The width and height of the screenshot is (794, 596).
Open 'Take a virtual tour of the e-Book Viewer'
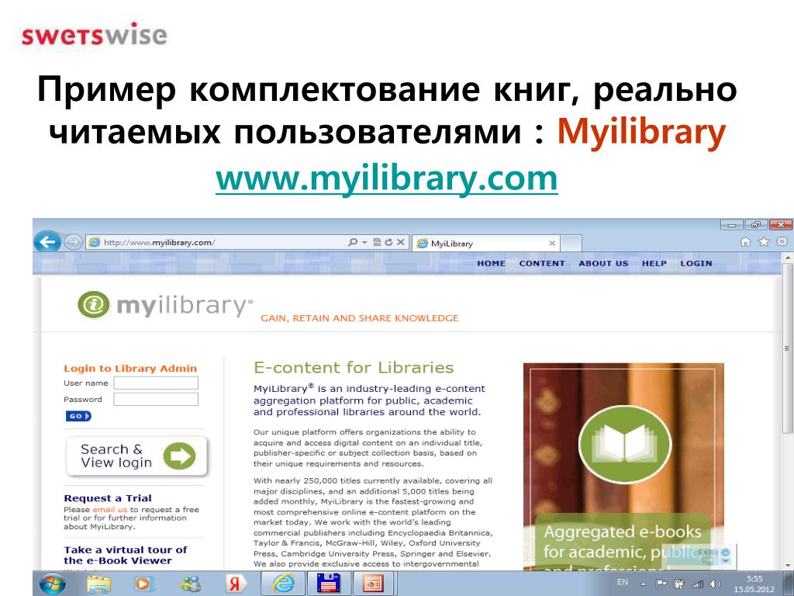(x=125, y=555)
